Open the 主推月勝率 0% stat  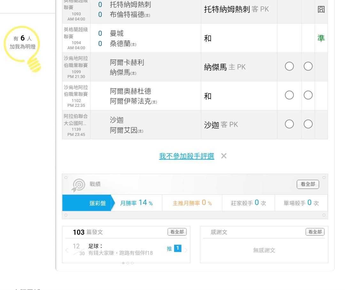tap(192, 203)
